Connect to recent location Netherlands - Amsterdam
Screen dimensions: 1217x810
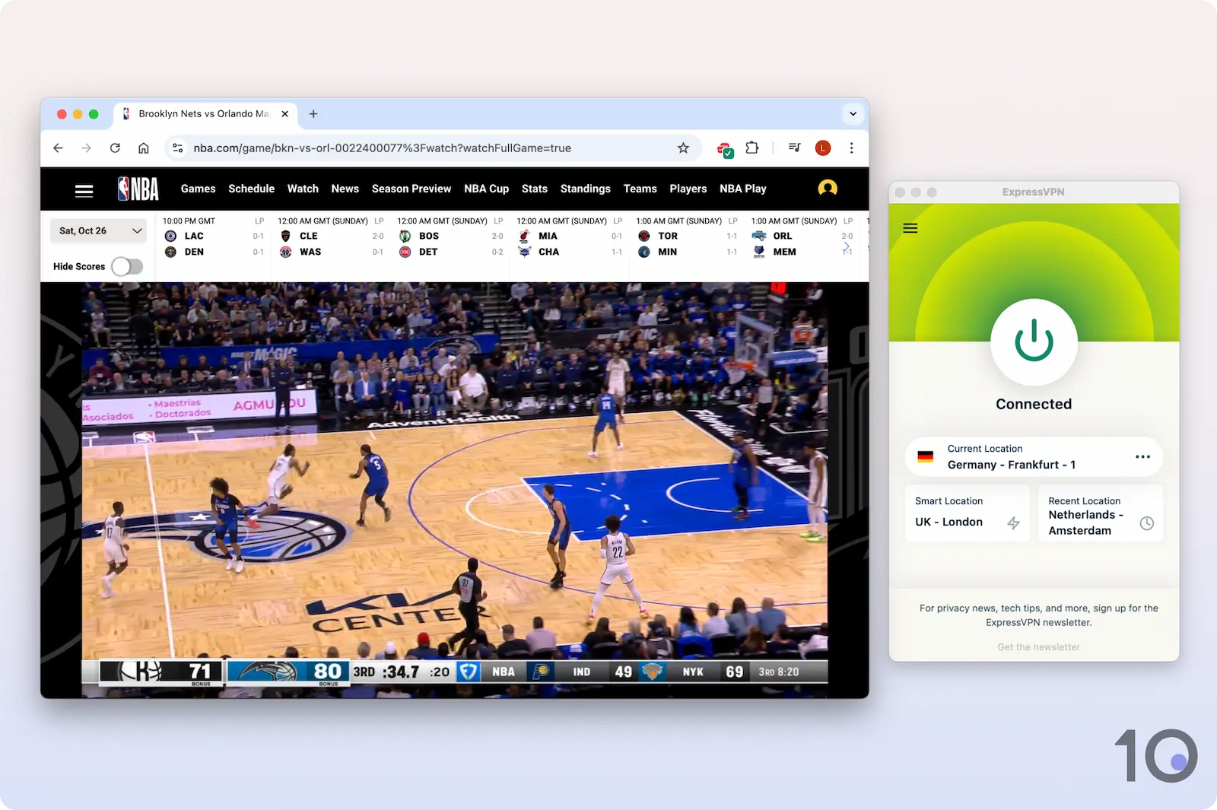pos(1101,513)
